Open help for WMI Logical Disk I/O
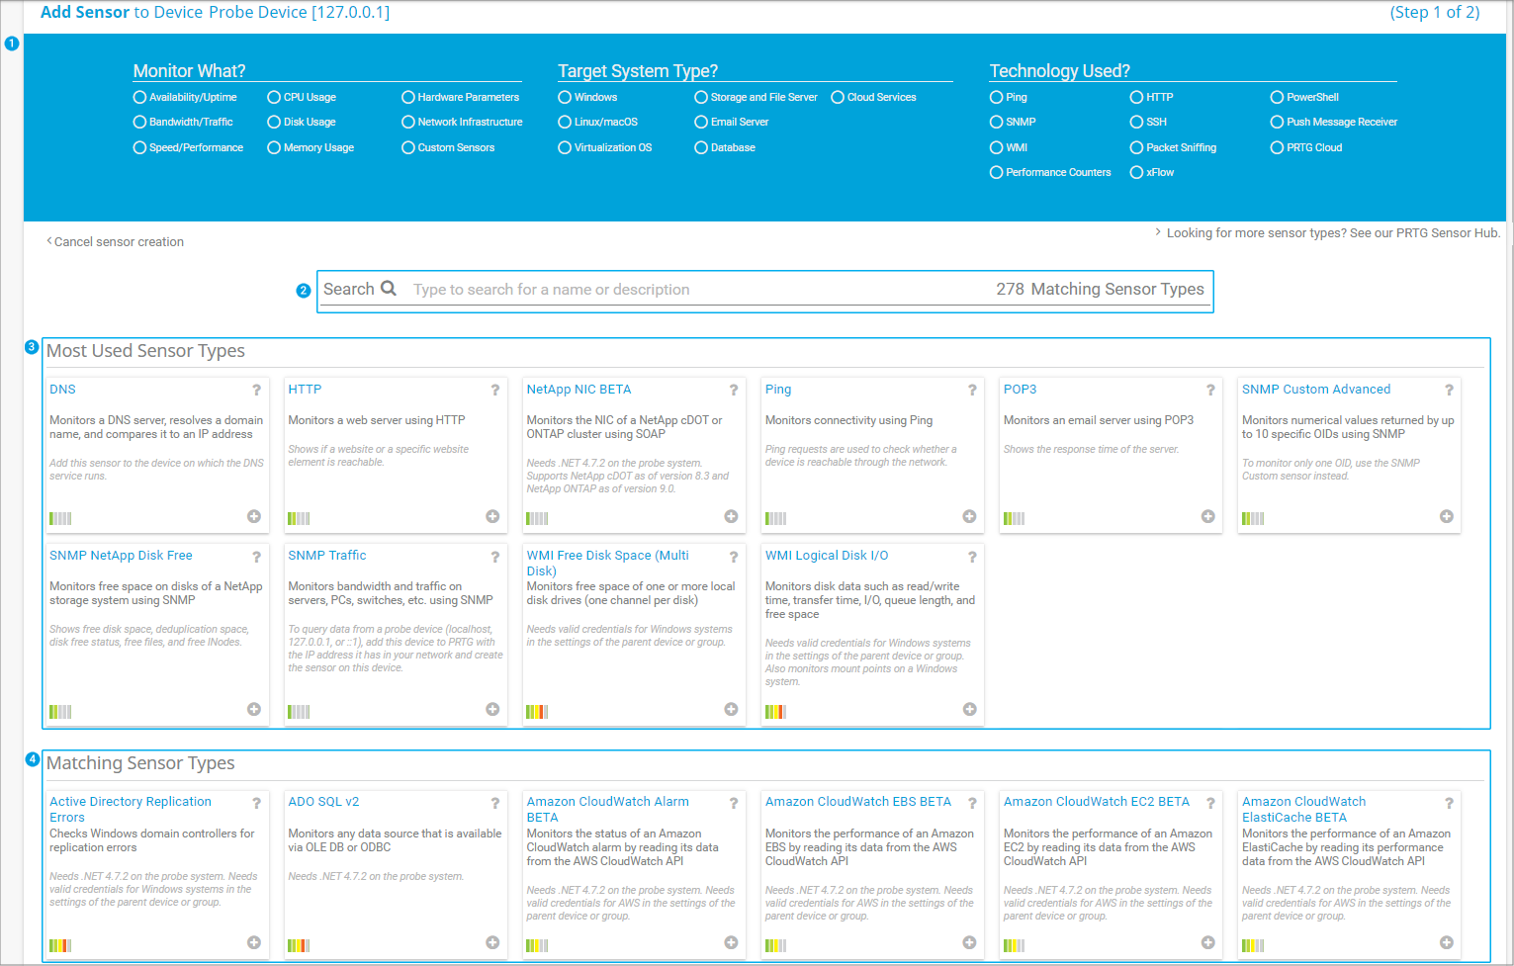This screenshot has width=1514, height=966. point(972,557)
